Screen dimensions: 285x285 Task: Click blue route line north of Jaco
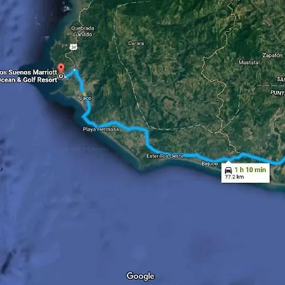pos(80,81)
